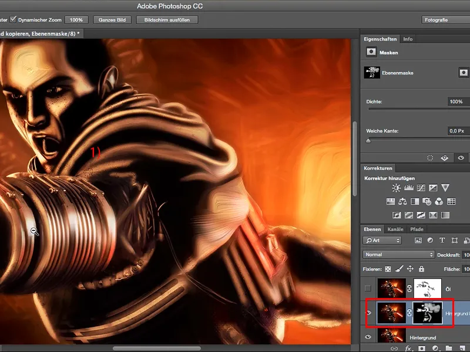Select pixel mask button in Masken
The width and height of the screenshot is (470, 352).
click(x=464, y=73)
